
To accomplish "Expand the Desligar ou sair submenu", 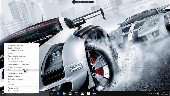I will [21, 88].
